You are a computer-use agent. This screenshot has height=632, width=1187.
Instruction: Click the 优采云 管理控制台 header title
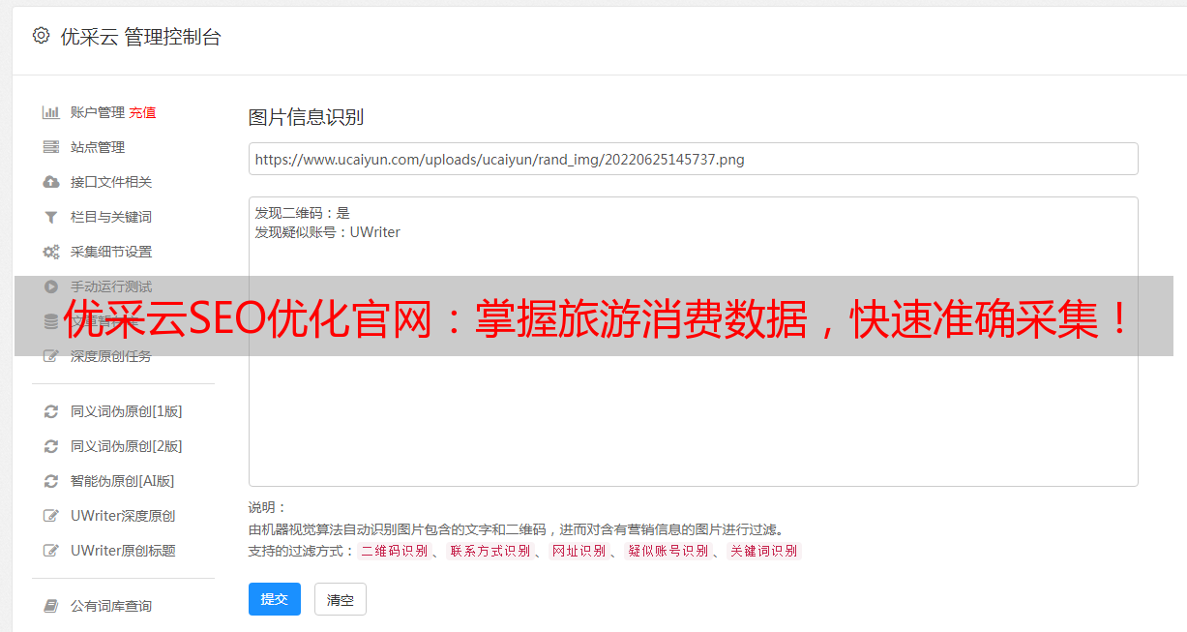pos(140,37)
